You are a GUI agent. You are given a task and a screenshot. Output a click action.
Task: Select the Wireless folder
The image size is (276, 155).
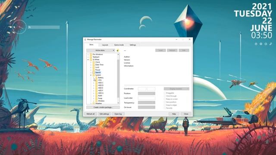point(101,101)
